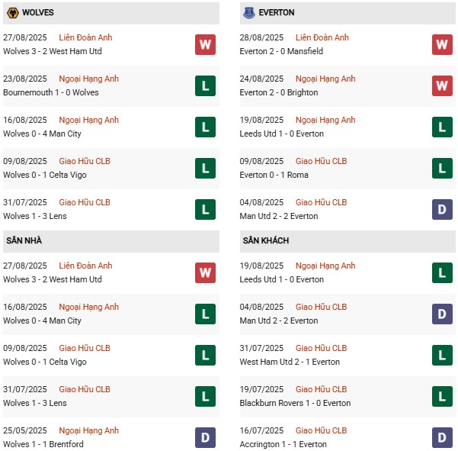Click the L badge for Bournemouth 1-0 Wolves
Screen dimensions: 458x451
[205, 86]
